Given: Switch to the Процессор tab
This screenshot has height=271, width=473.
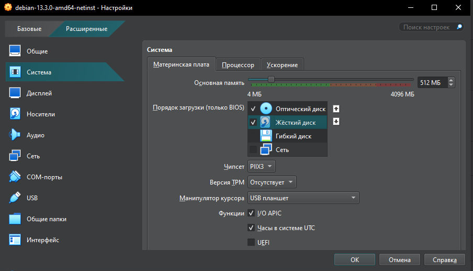Looking at the screenshot, I should [x=238, y=65].
